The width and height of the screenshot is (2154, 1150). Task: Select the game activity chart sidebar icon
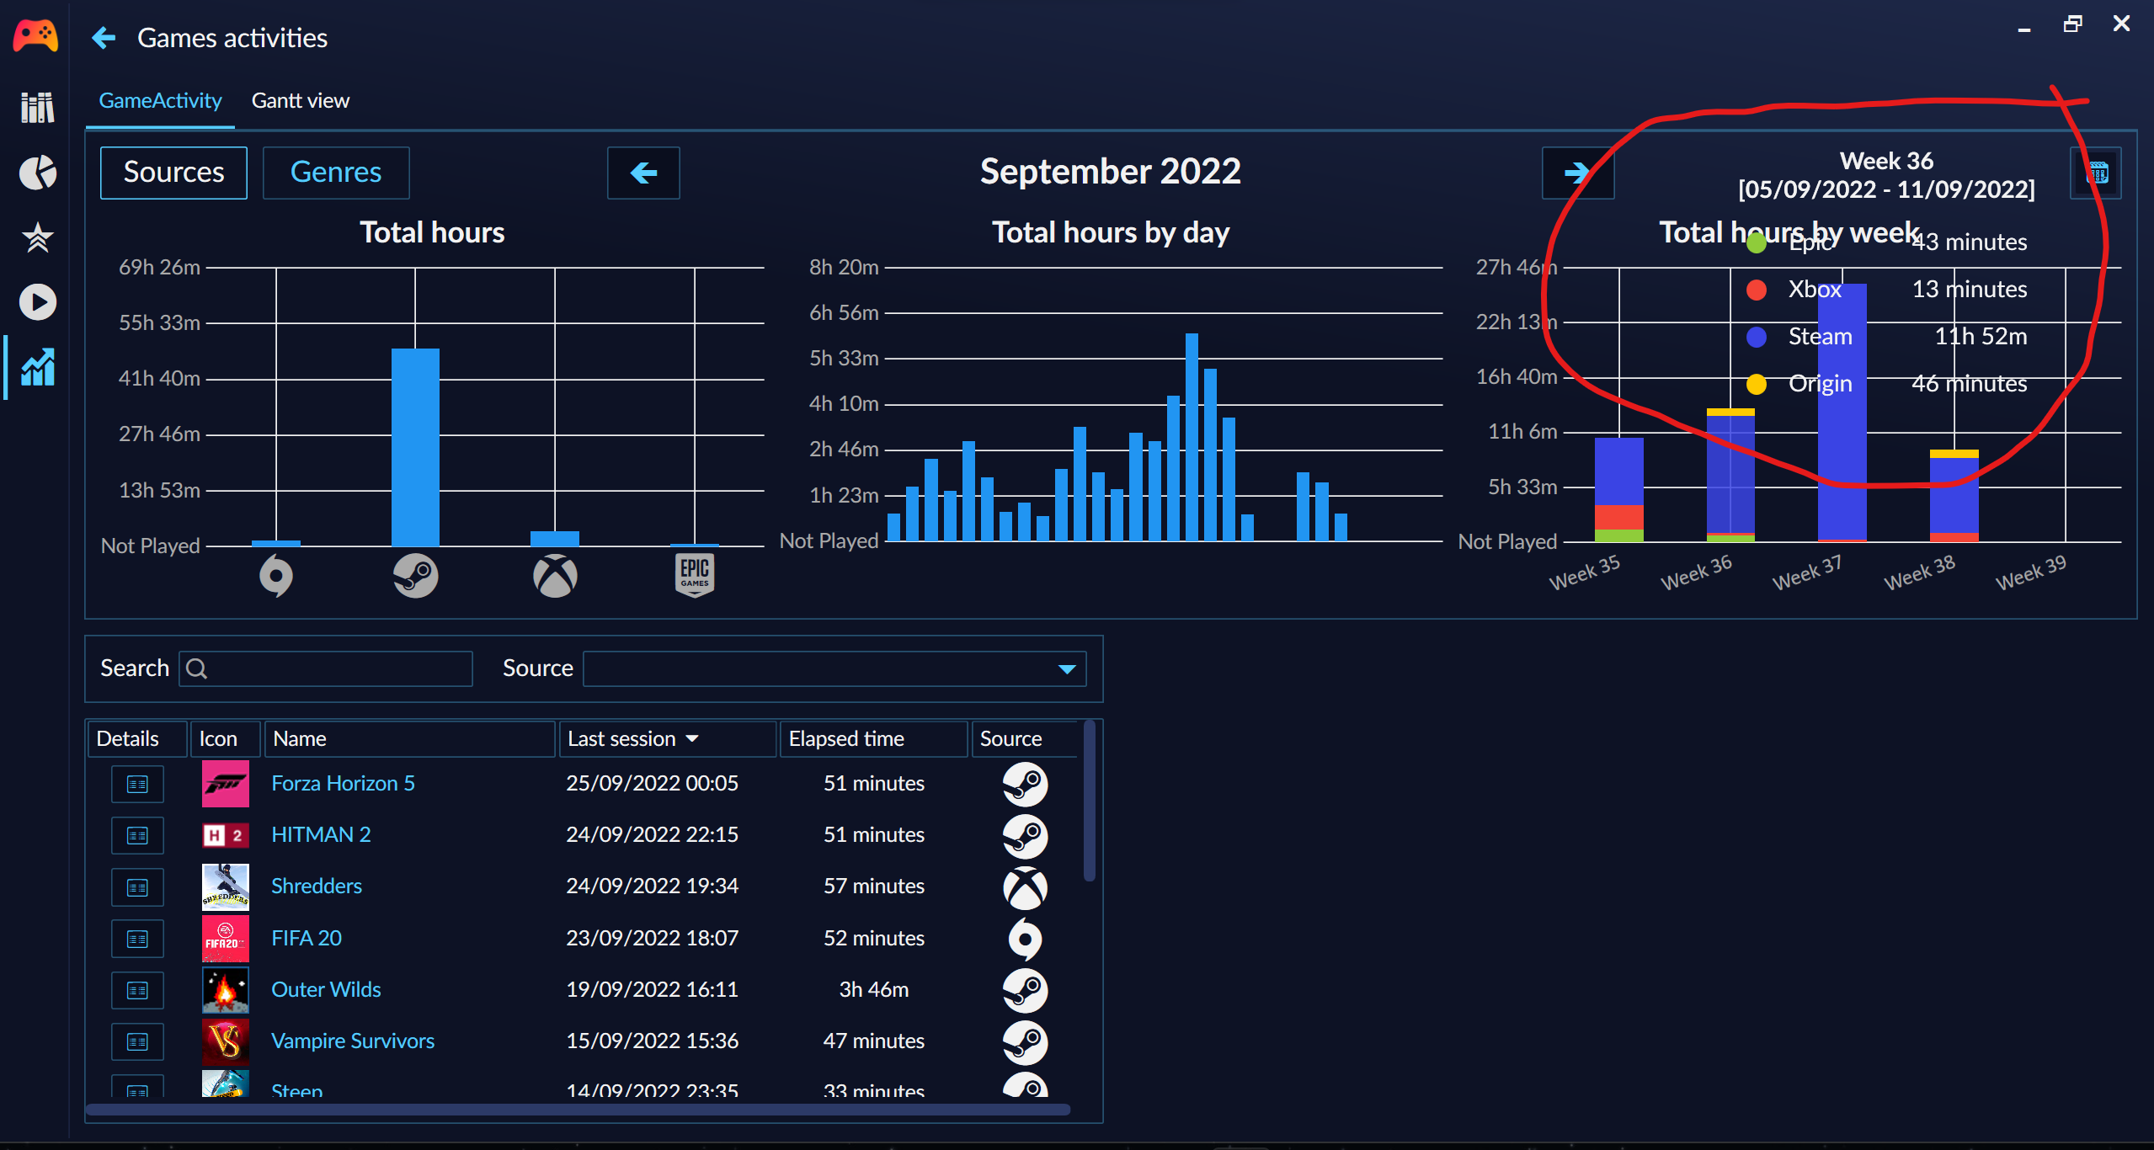(37, 368)
